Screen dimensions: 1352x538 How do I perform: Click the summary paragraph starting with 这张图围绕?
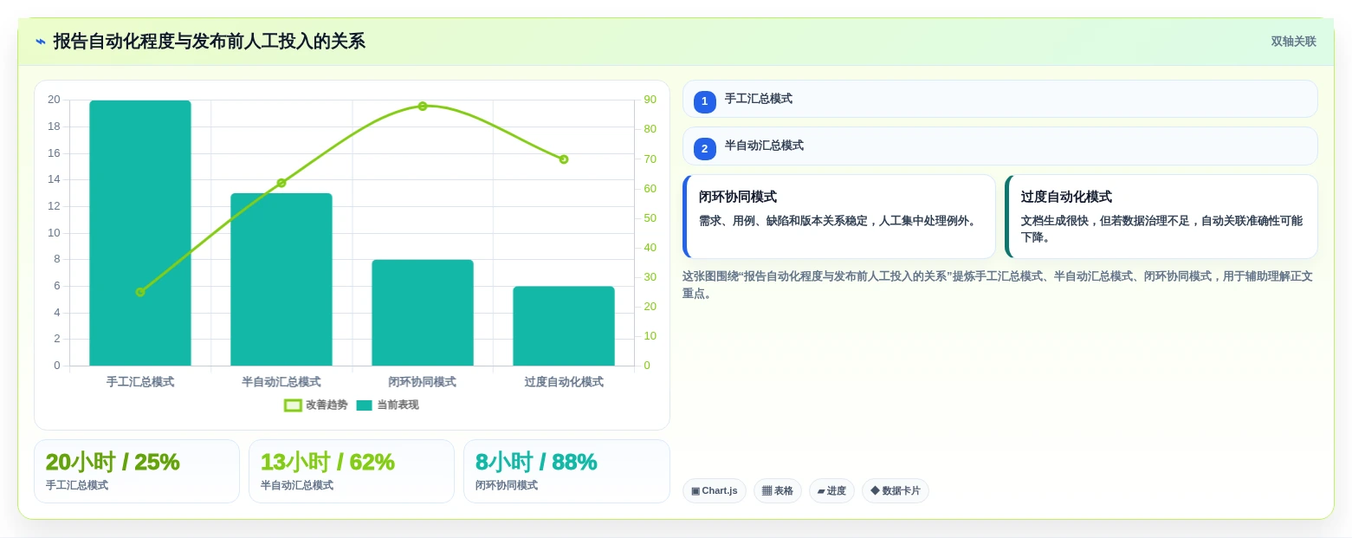(998, 285)
